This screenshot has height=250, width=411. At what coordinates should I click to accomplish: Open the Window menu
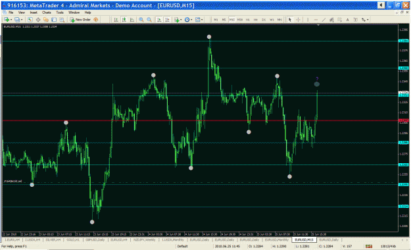tap(74, 12)
